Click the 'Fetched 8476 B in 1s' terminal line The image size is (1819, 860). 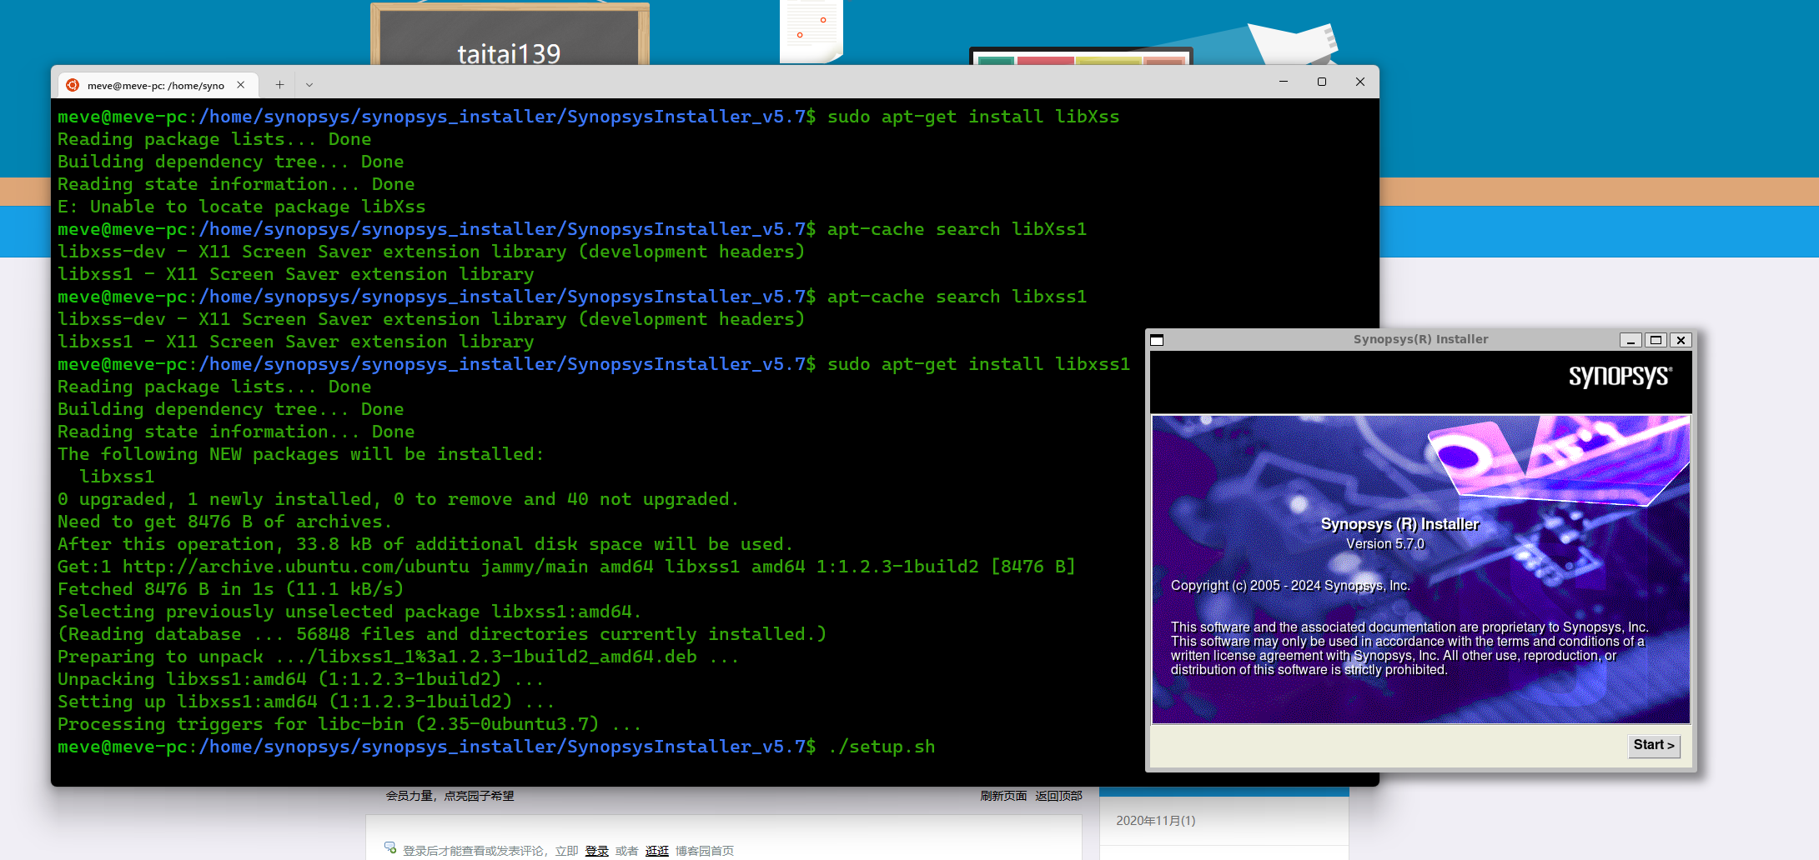(230, 589)
